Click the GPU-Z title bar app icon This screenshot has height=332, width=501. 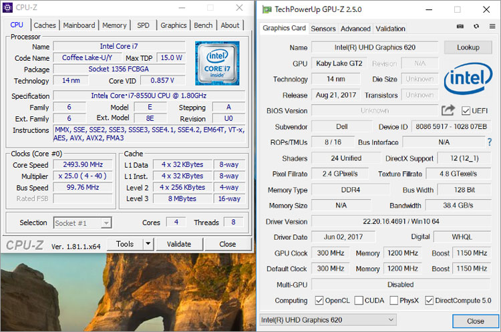(x=267, y=9)
